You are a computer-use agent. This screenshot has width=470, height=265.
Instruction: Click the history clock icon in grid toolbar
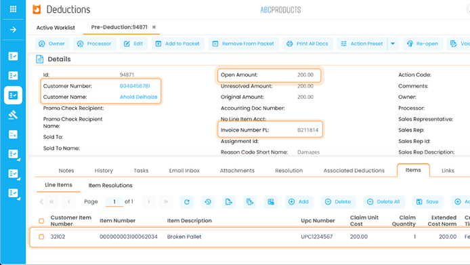click(x=208, y=202)
